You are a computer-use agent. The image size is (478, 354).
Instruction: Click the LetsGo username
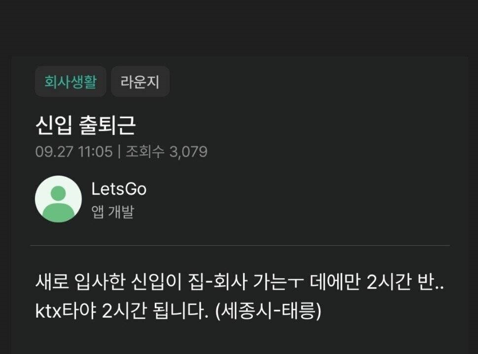119,189
